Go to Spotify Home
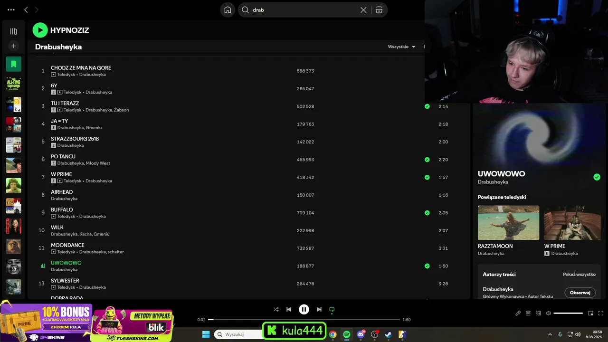The image size is (608, 342). tap(228, 10)
